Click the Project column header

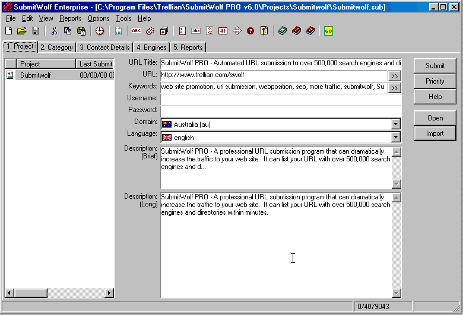coord(46,63)
